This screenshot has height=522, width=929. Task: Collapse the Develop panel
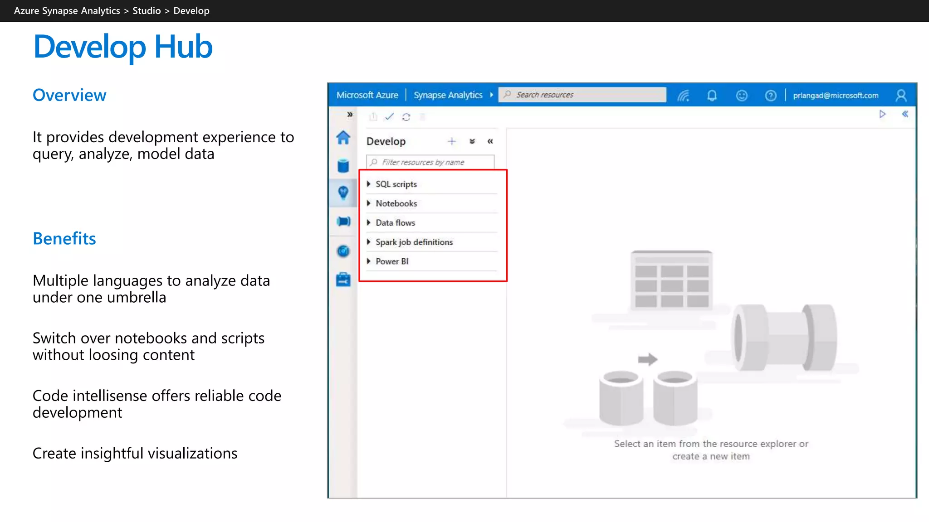tap(490, 141)
